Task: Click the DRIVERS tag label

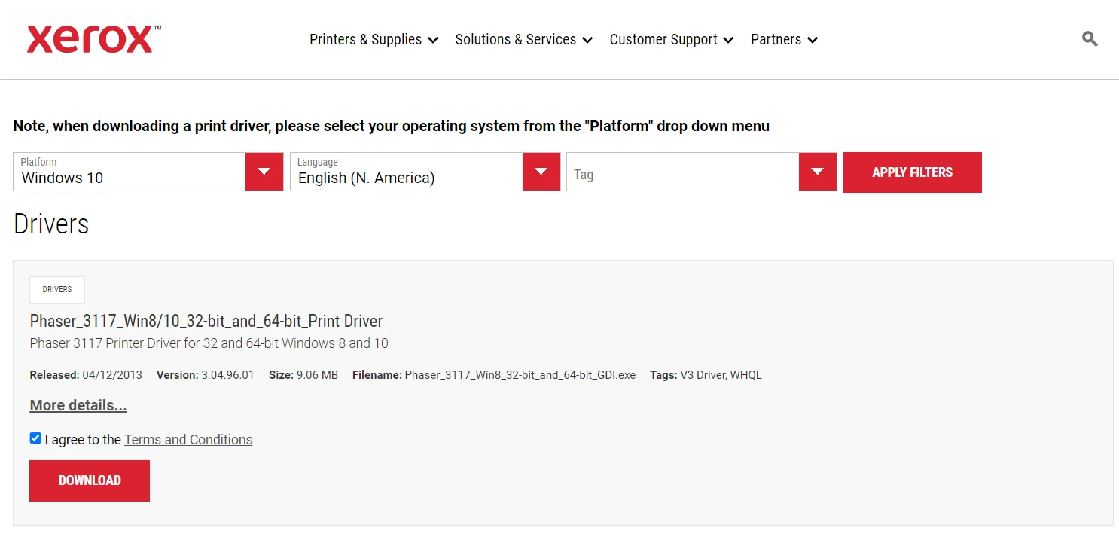Action: 57,290
